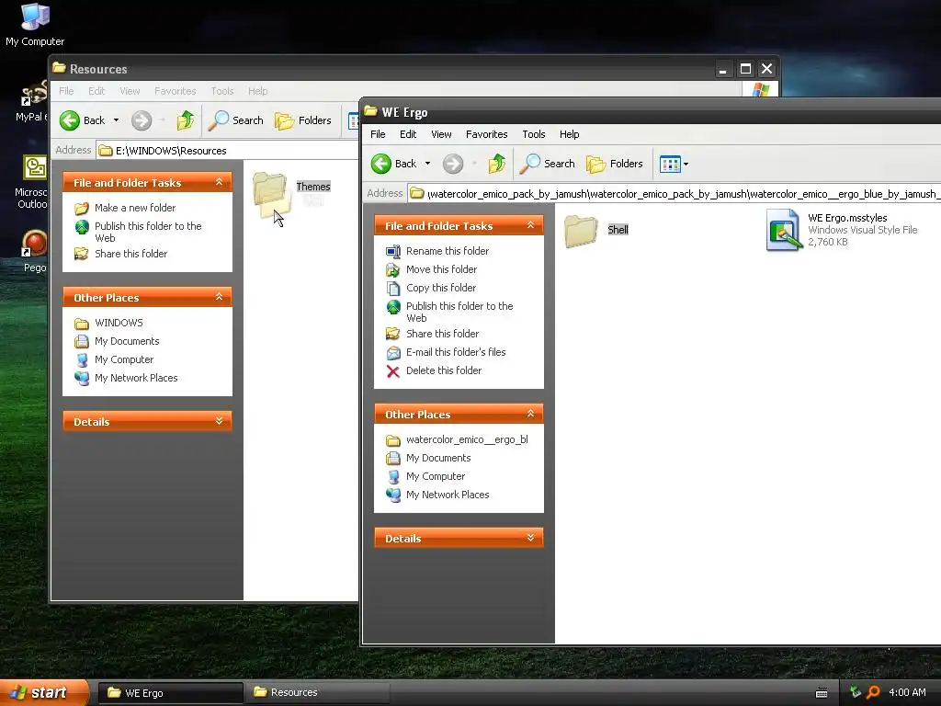The image size is (941, 706).
Task: Open Edit menu in WE Ergo window
Action: coord(408,134)
